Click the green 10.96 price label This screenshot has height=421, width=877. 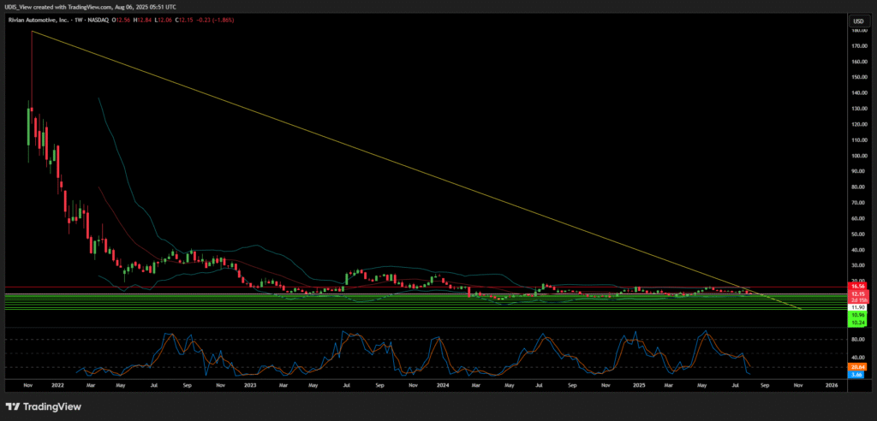pos(856,316)
